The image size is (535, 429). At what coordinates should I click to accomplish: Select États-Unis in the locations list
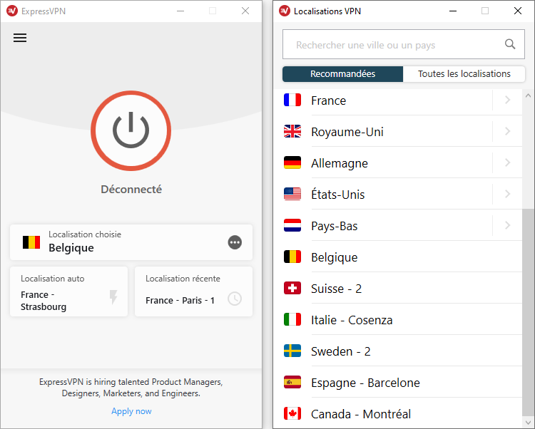pyautogui.click(x=398, y=195)
